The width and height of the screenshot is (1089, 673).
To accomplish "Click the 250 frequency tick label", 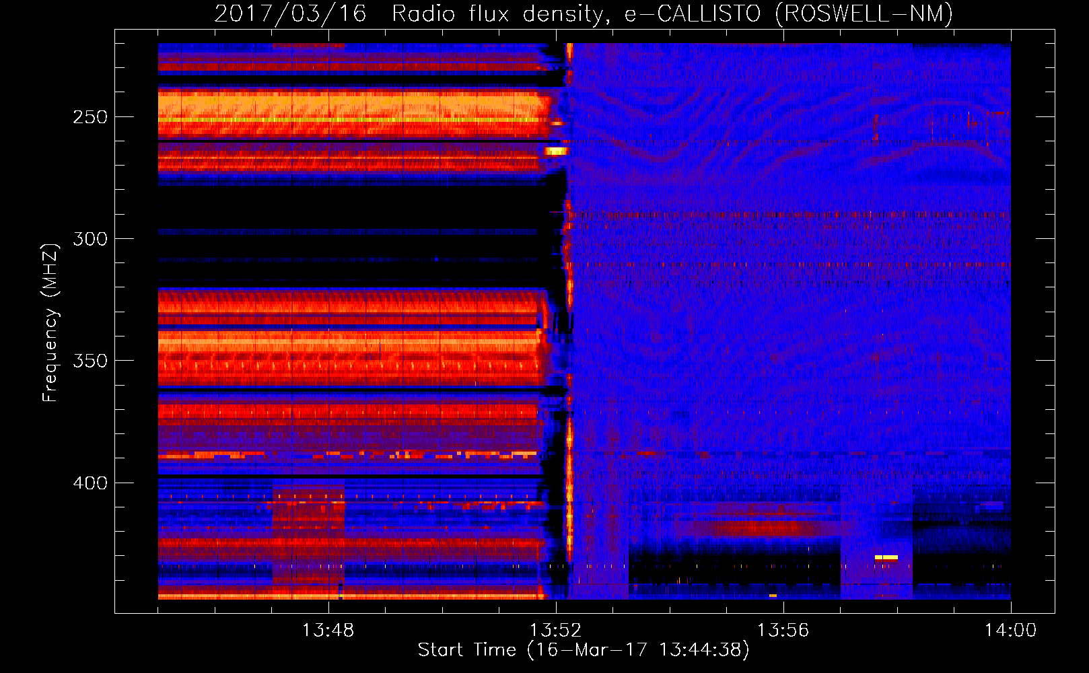I will click(90, 117).
